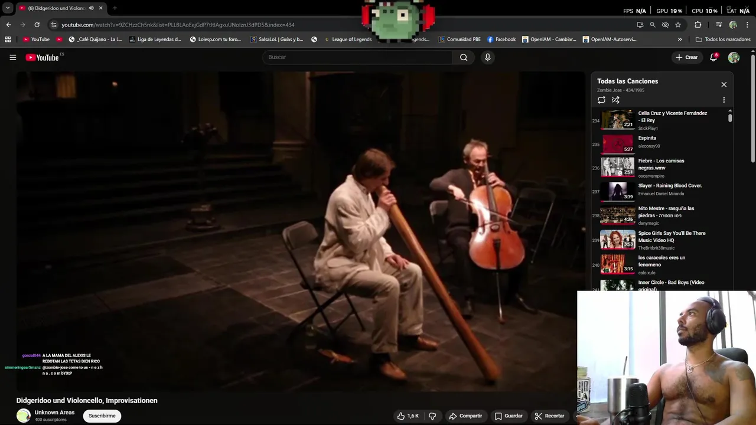The width and height of the screenshot is (756, 425).
Task: Close the Didgeridoo und Violoncello tab
Action: coord(100,8)
